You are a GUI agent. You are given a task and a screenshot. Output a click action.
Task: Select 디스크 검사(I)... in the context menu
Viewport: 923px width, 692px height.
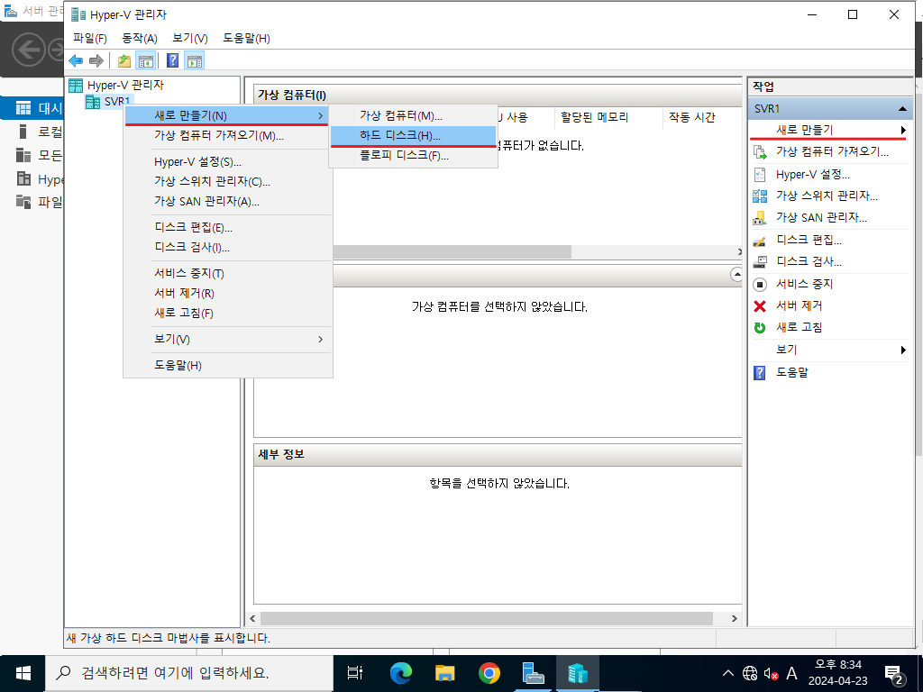(x=228, y=247)
